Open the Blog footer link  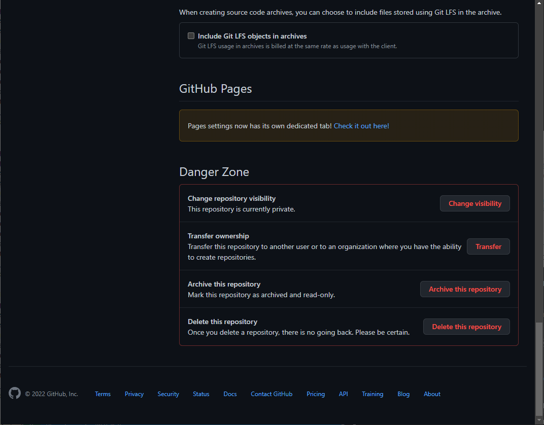(403, 394)
